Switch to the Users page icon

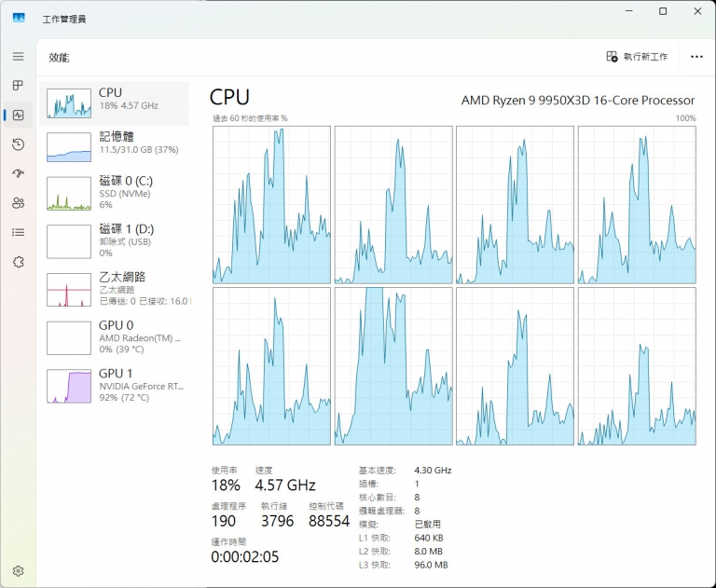point(18,203)
